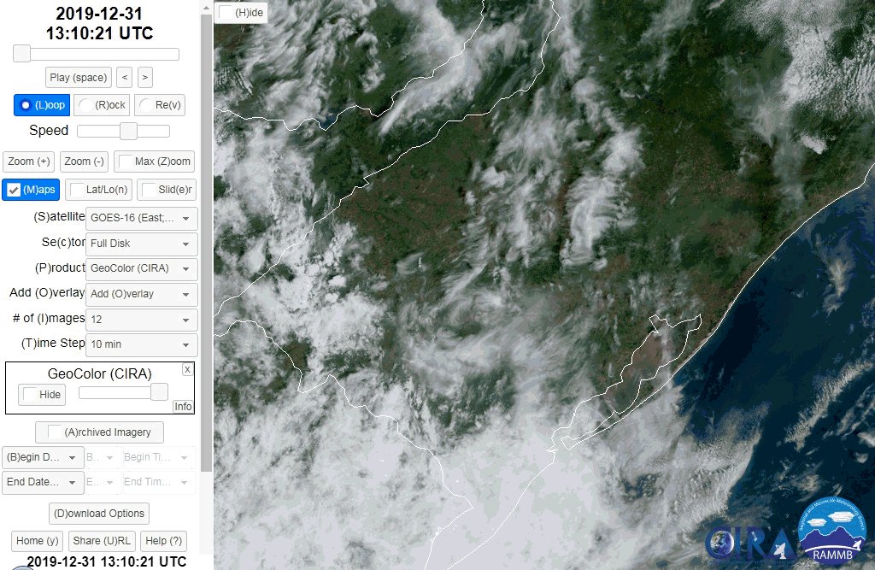875x570 pixels.
Task: Open the # of (I)mages dropdown
Action: pyautogui.click(x=142, y=319)
